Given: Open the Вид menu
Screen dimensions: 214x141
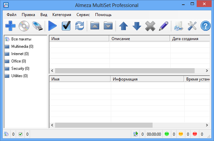Looking at the screenshot, I should tap(44, 15).
